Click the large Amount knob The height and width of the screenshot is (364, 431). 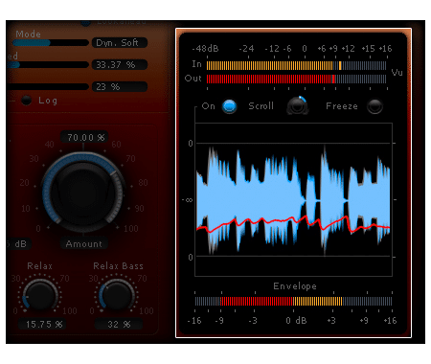click(83, 193)
